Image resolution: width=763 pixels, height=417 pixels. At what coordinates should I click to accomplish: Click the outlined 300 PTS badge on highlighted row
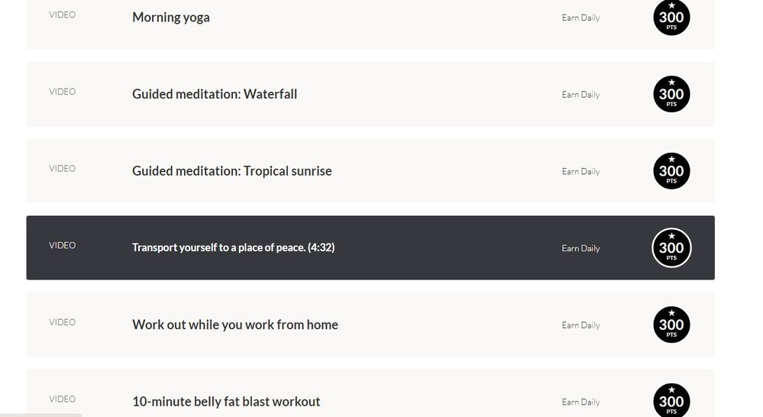point(671,248)
